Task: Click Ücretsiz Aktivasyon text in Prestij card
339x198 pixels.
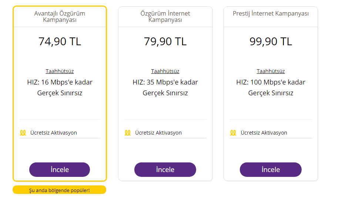Action: (x=264, y=133)
